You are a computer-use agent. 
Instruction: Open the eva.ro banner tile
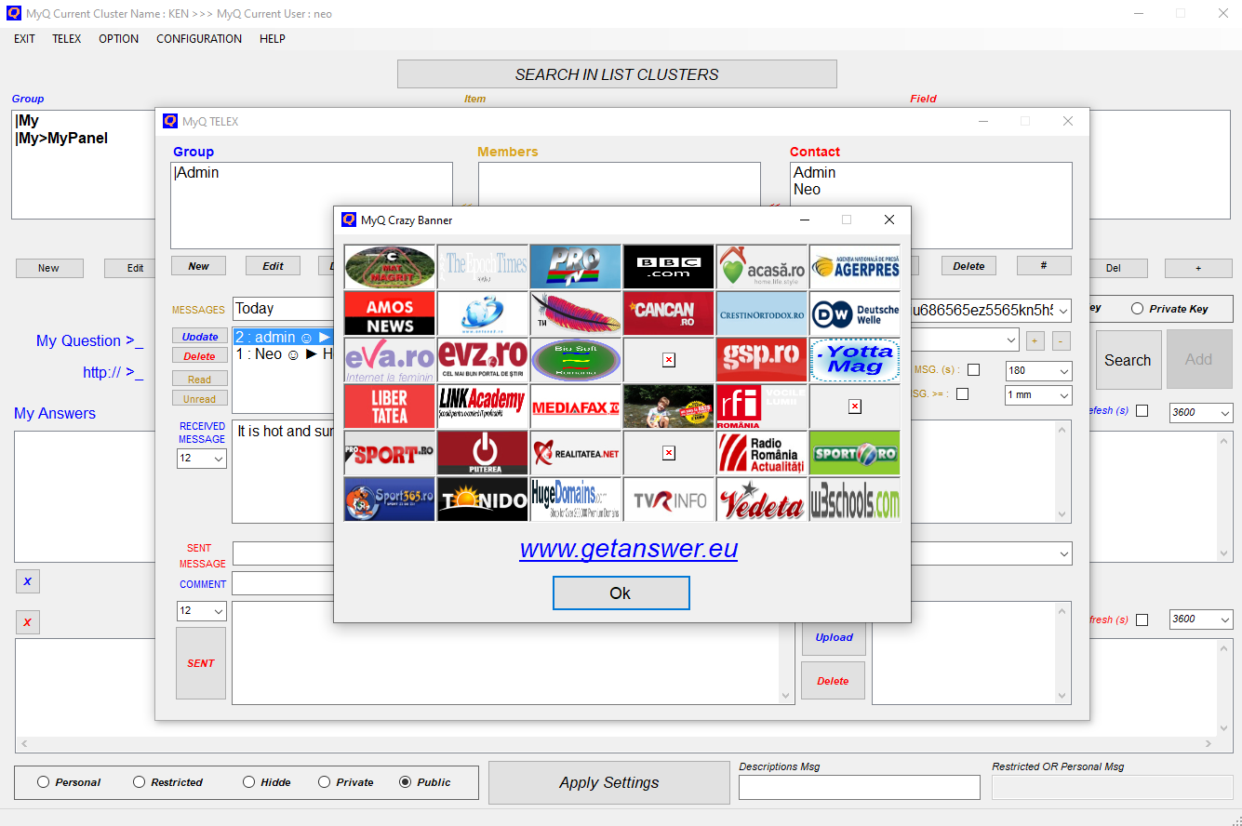point(390,360)
